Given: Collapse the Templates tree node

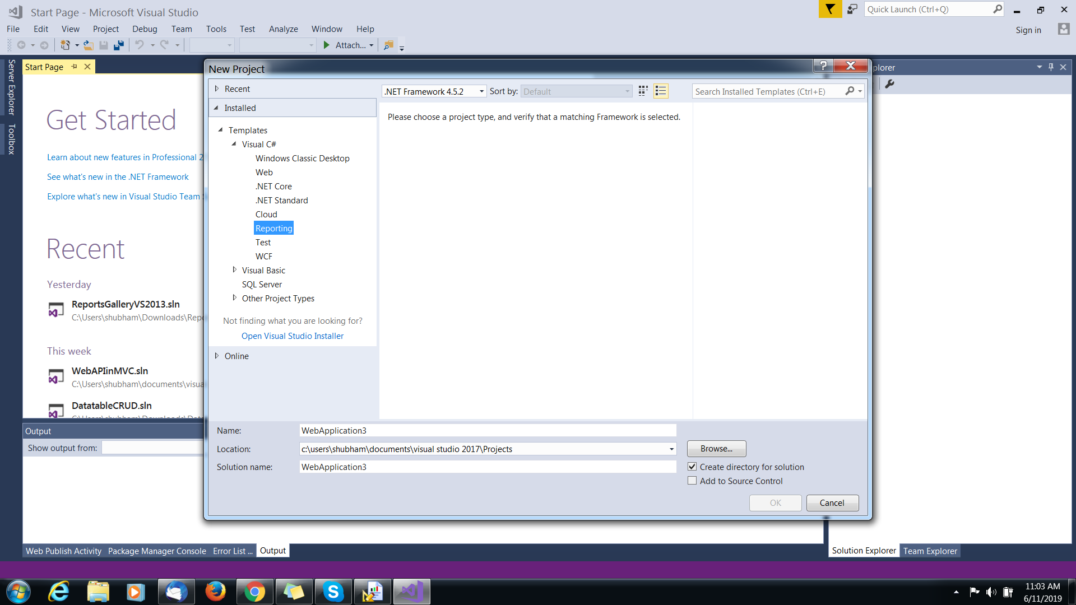Looking at the screenshot, I should tap(220, 130).
